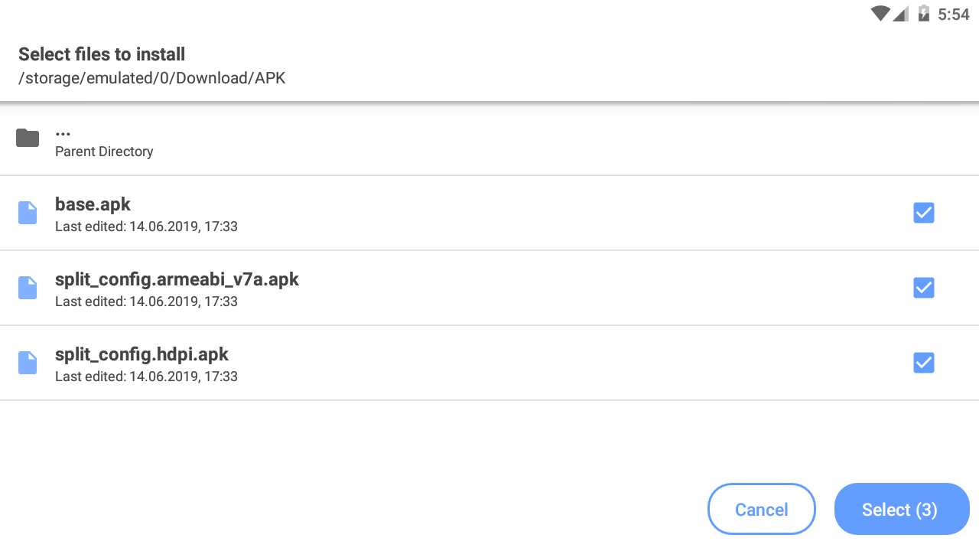
Task: Tap the cellular signal icon
Action: (x=901, y=14)
